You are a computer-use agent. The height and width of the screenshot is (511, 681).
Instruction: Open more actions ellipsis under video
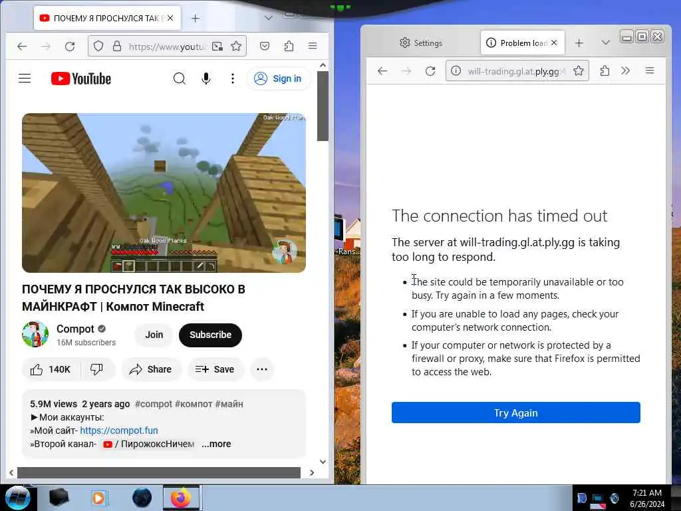(x=262, y=369)
